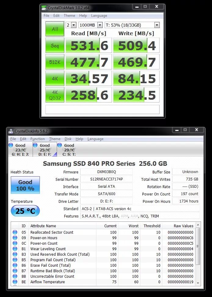Click the blue status orb for drive G: H: I: J:
This screenshot has width=212, height=297.
11,145
